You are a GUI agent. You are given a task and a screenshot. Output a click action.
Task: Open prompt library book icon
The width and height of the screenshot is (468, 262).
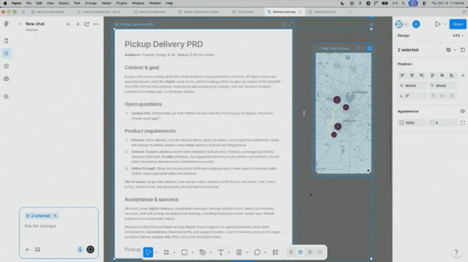click(38, 249)
